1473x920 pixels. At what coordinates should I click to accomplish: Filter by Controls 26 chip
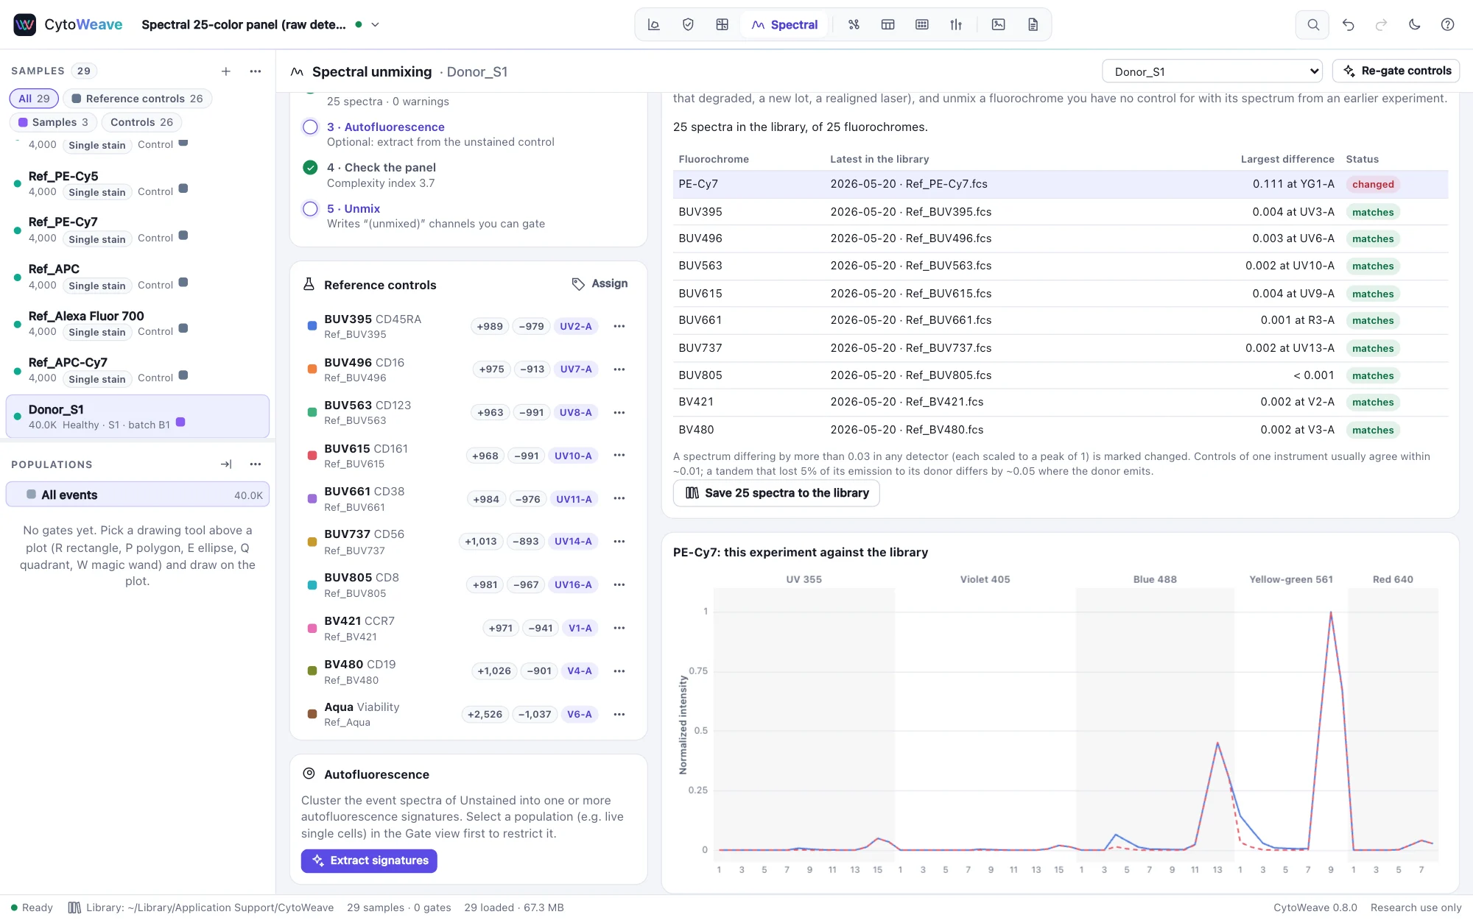coord(141,121)
